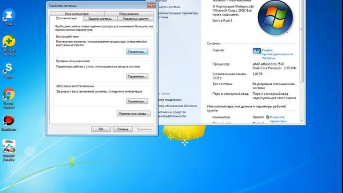Click the Windows logo in System window
343x193 pixels.
pos(275,18)
